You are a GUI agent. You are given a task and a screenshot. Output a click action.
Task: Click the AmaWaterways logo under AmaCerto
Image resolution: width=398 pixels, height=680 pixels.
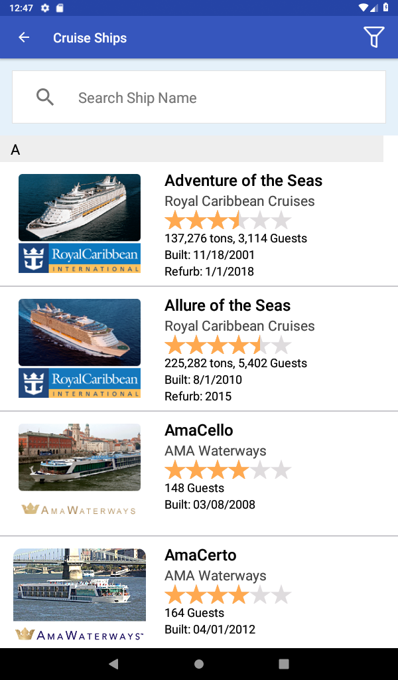coord(80,635)
